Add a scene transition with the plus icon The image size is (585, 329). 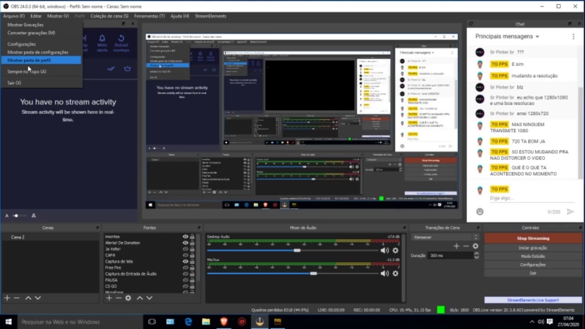tap(456, 246)
